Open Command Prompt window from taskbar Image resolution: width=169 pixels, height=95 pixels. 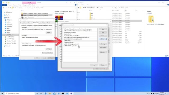pos(63,93)
